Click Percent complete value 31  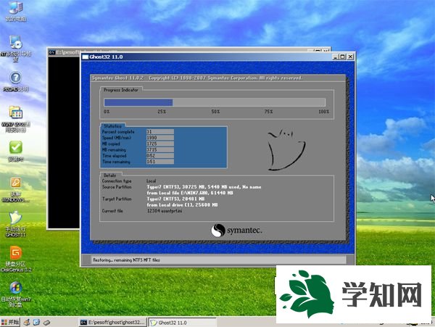(160, 132)
